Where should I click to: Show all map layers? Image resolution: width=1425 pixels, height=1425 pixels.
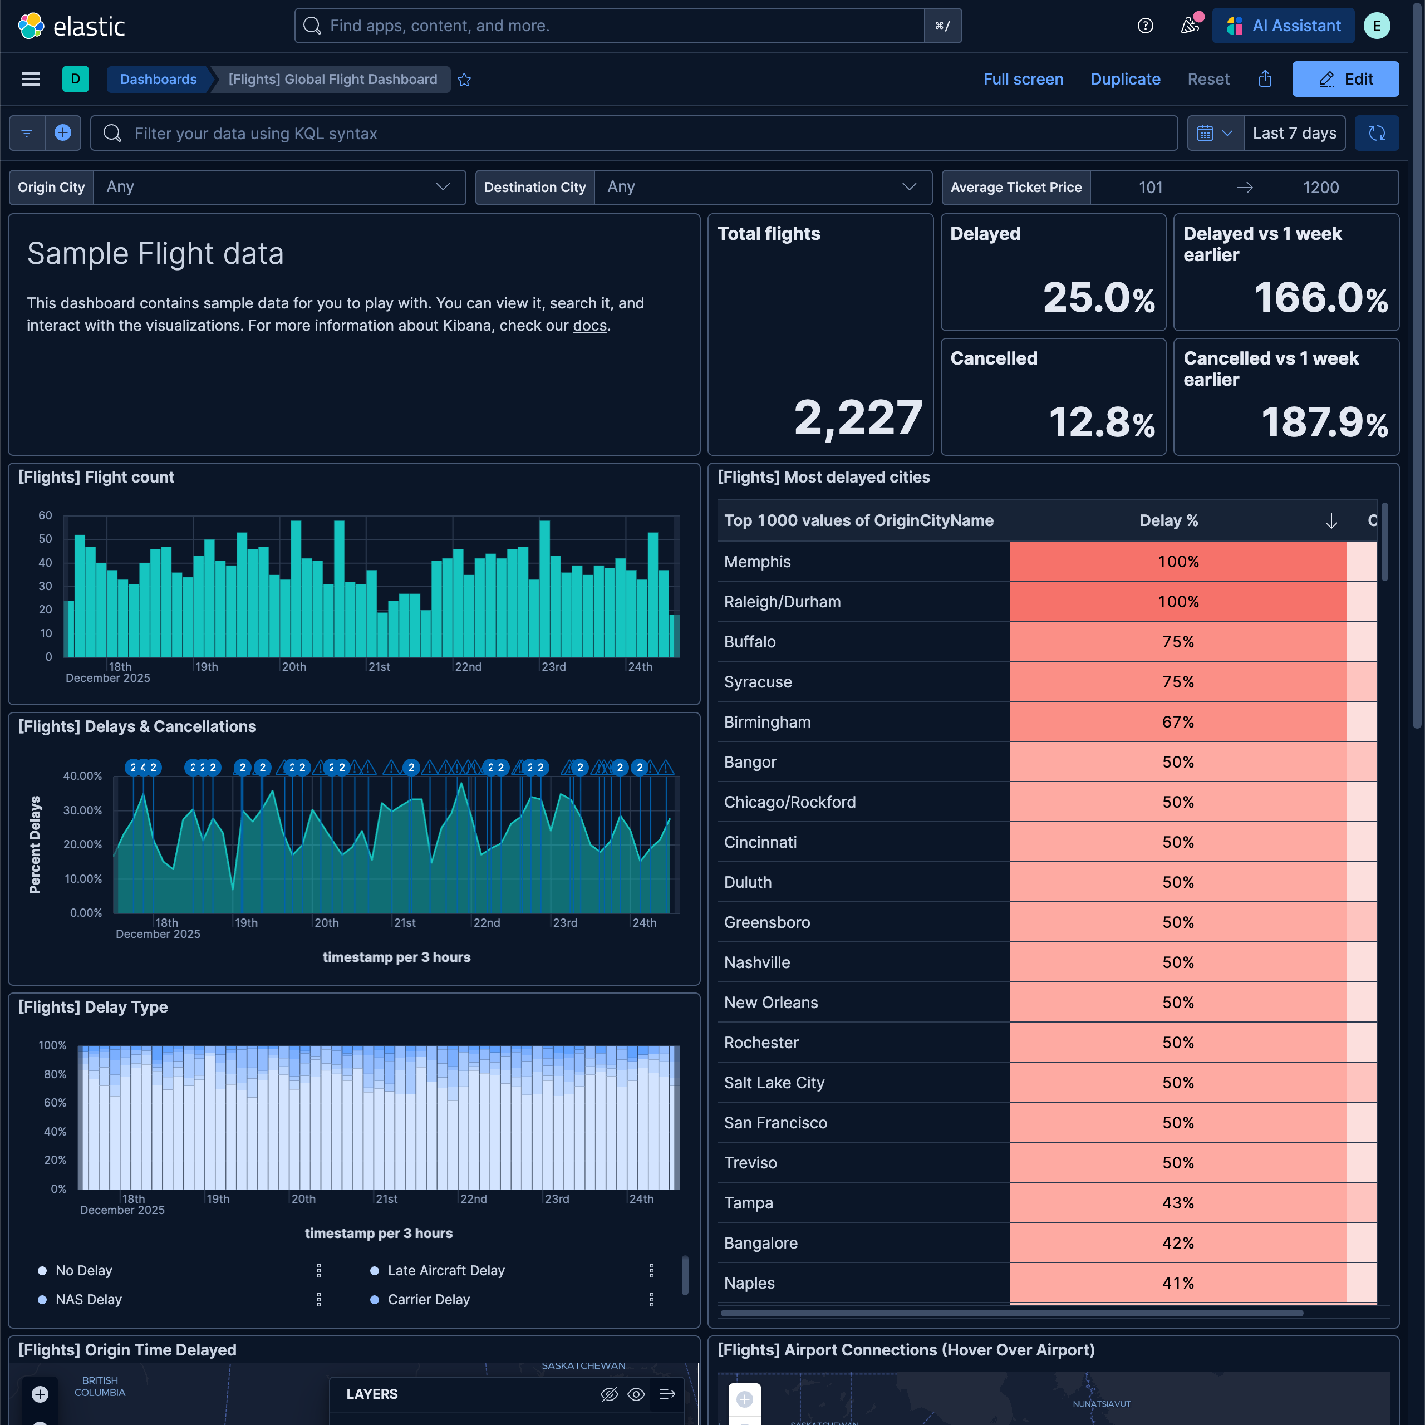click(x=636, y=1394)
